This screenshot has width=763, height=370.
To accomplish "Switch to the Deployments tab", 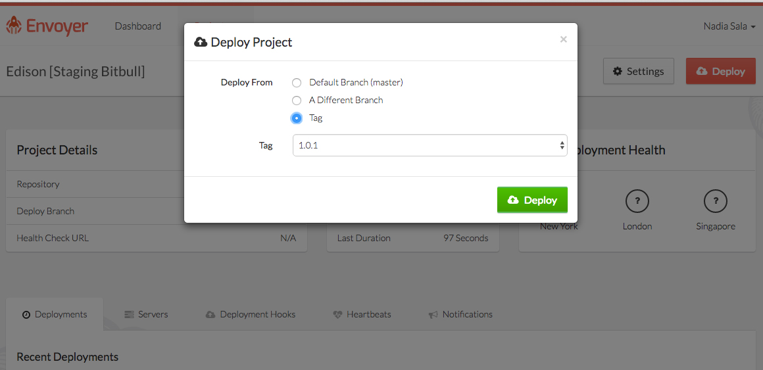I will click(x=55, y=315).
